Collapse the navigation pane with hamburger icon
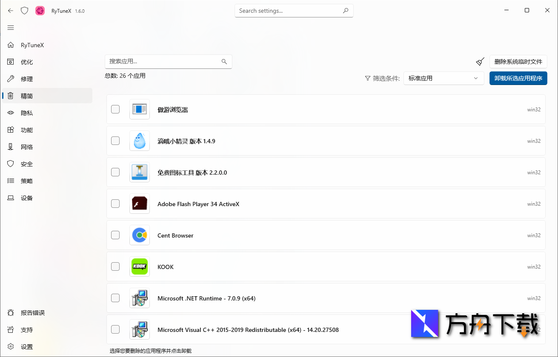558x357 pixels. 11,28
